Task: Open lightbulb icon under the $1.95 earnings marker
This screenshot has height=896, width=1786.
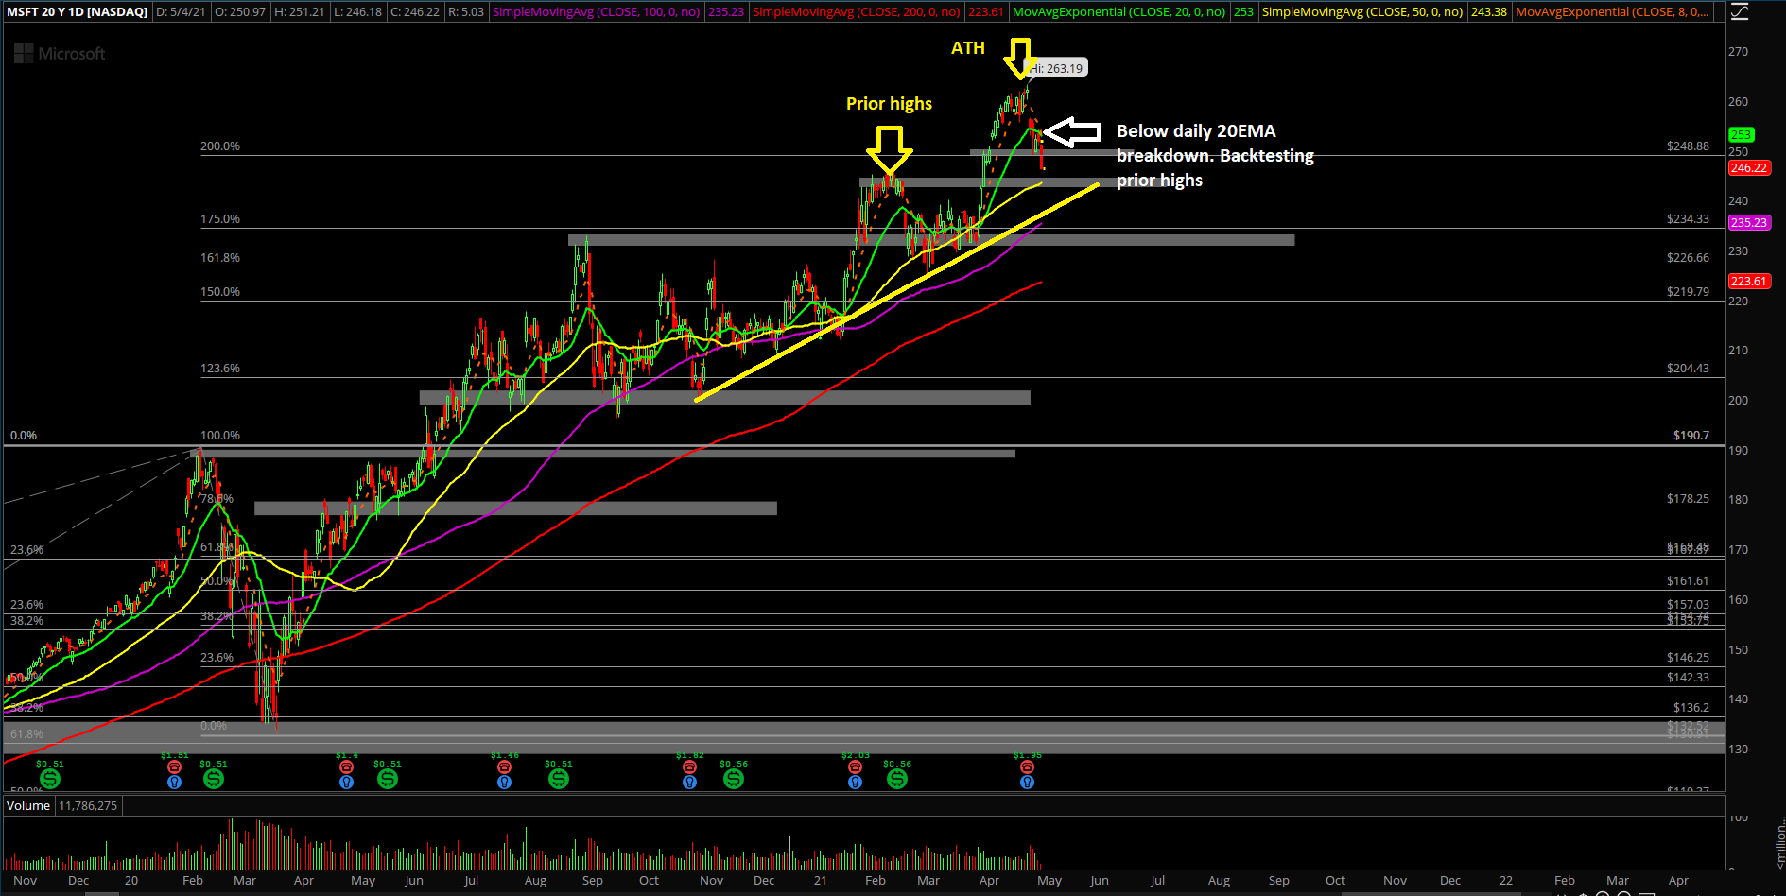Action: [x=1028, y=783]
